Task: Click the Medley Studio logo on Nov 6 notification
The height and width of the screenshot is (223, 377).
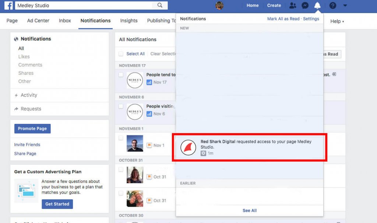Action: [135, 112]
